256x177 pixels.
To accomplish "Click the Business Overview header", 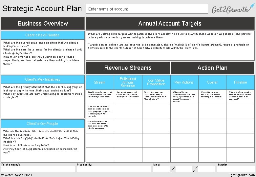I will click(43, 24).
